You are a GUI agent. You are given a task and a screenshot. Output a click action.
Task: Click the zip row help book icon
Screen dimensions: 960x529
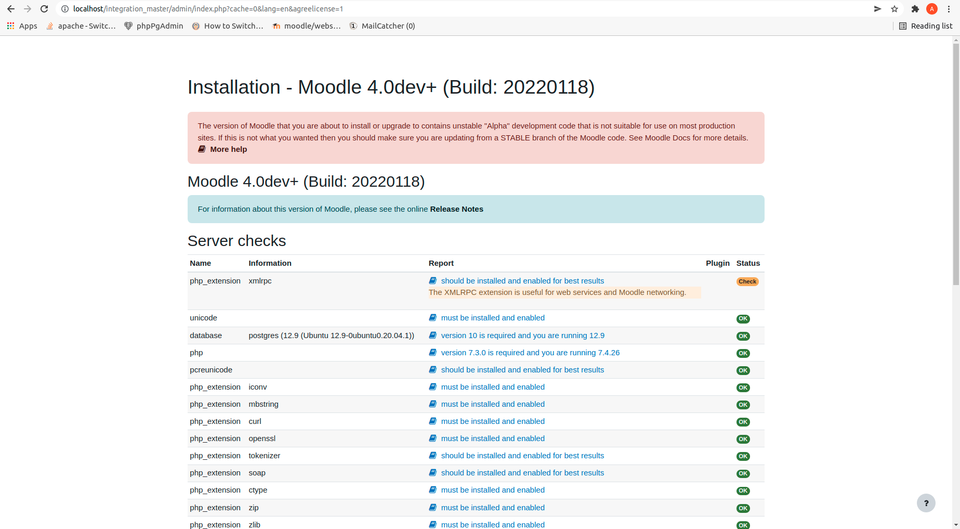coord(432,508)
